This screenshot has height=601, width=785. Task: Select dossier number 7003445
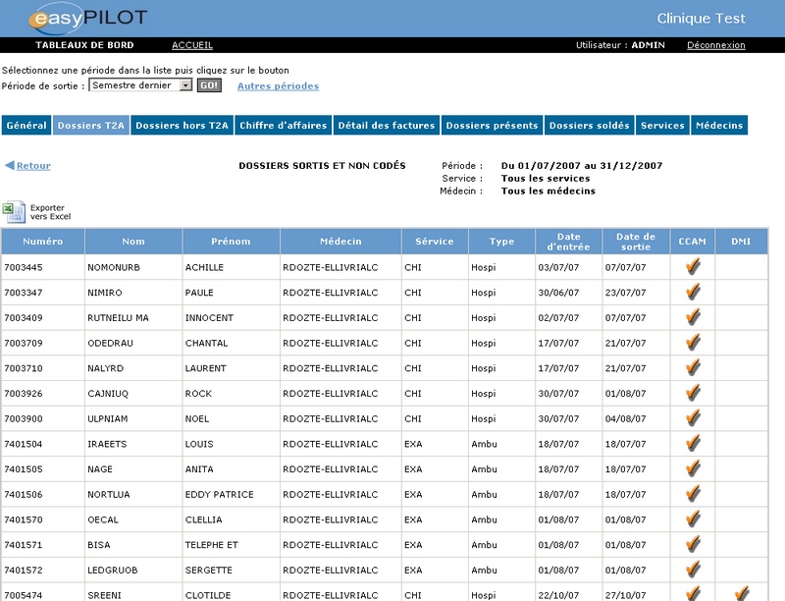pyautogui.click(x=24, y=267)
